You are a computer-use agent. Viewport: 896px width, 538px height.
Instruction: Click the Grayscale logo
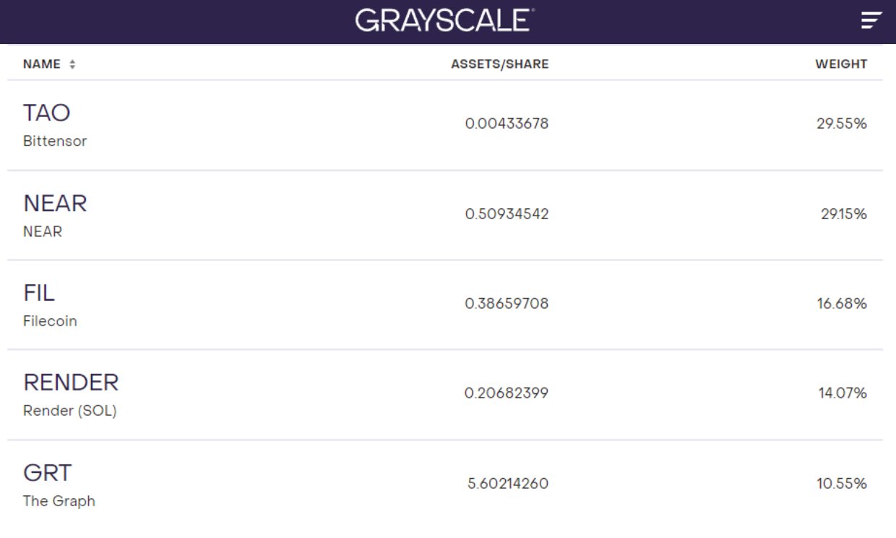[x=444, y=20]
